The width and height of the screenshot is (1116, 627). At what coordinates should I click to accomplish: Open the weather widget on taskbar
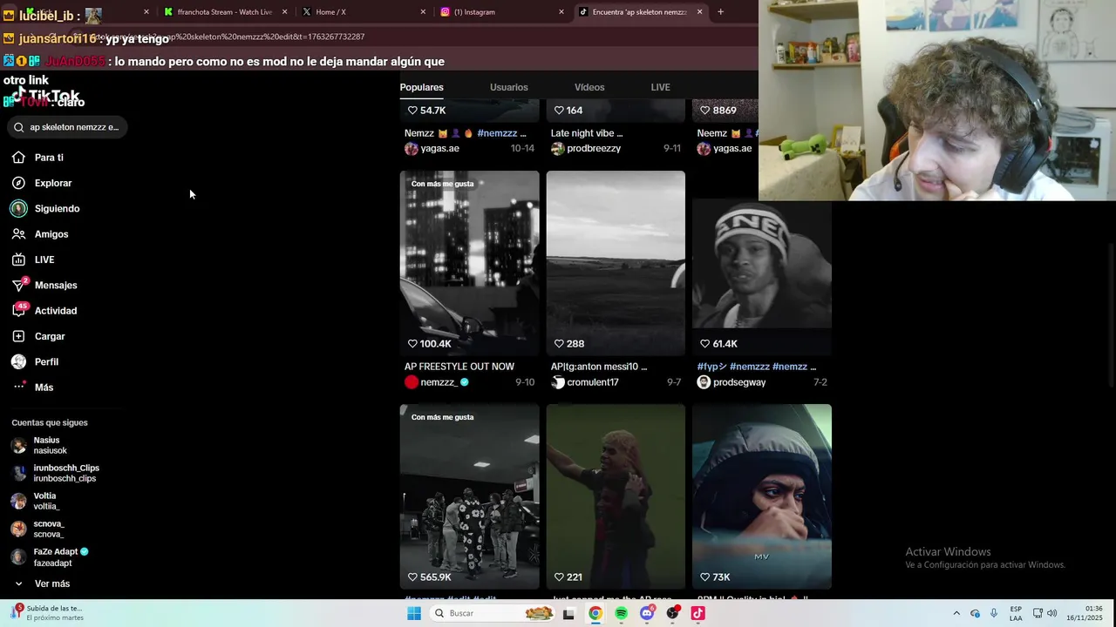49,613
